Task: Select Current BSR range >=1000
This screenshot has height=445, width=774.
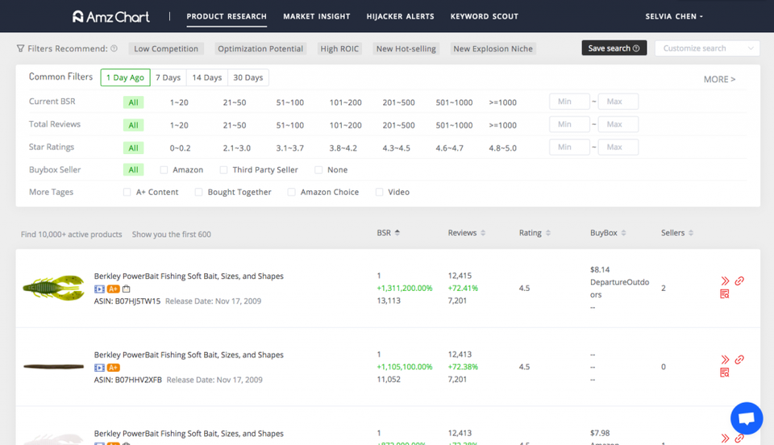Action: tap(502, 102)
